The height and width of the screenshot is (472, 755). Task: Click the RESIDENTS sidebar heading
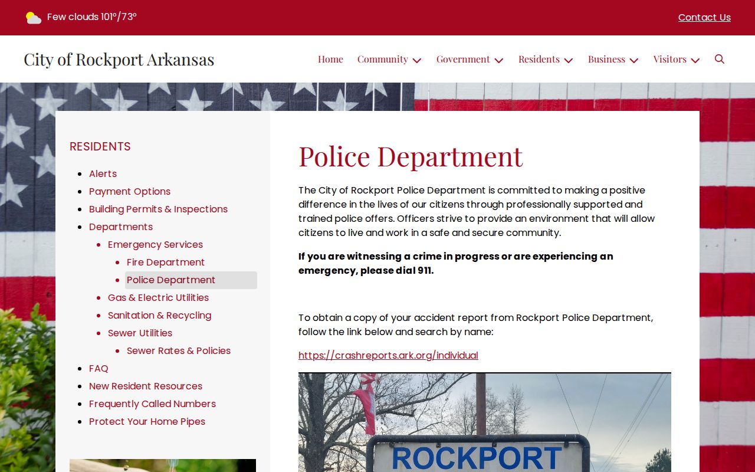tap(100, 146)
